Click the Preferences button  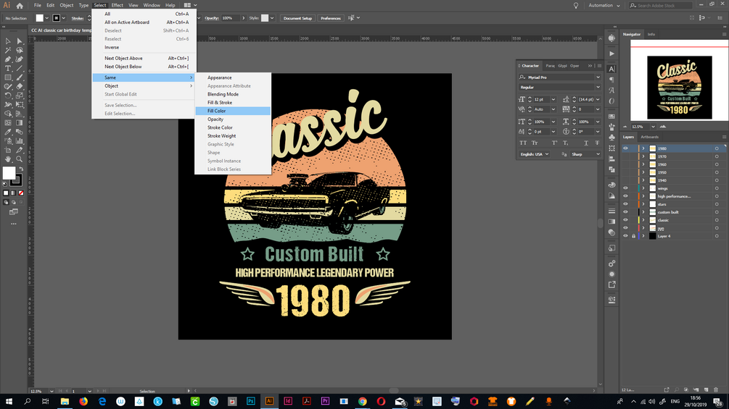[x=331, y=18]
